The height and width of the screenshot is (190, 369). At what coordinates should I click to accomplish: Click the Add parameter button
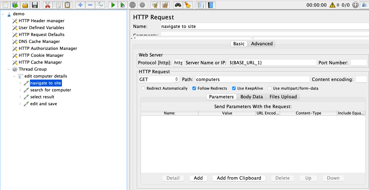(x=198, y=178)
